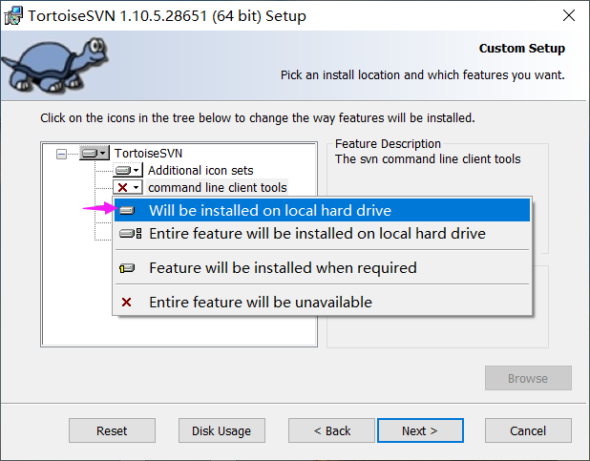Choose 'Will be installed on local hard drive'

[322, 210]
